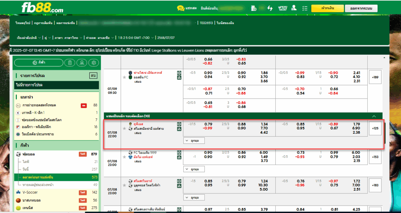
Task: Select ตลาดก่อนการแข่งขัน under football
Action: pyautogui.click(x=57, y=177)
